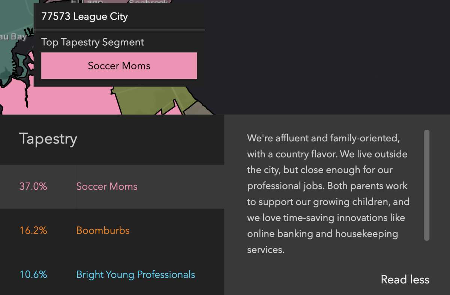Click the description panel scrollbar
Viewport: 450px width, 295px height.
[x=427, y=185]
